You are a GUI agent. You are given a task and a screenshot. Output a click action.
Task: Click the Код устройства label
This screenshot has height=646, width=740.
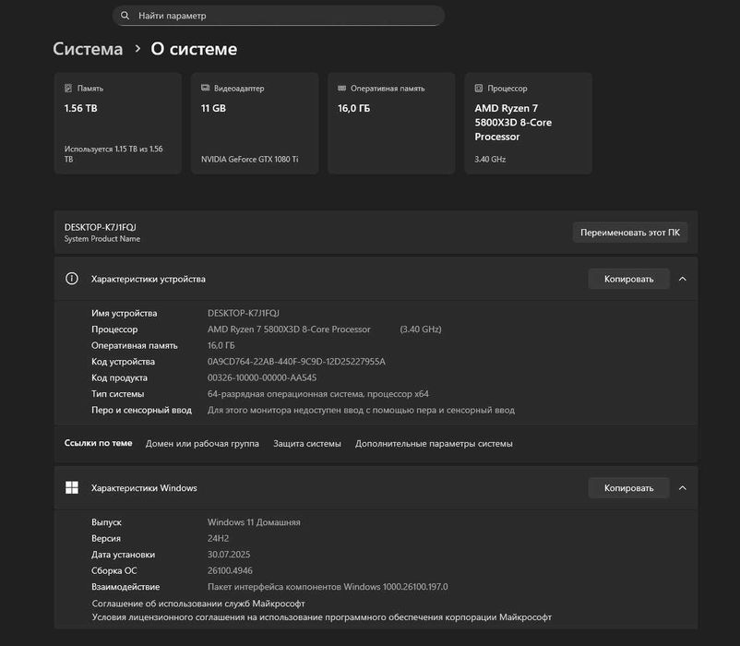(x=123, y=362)
